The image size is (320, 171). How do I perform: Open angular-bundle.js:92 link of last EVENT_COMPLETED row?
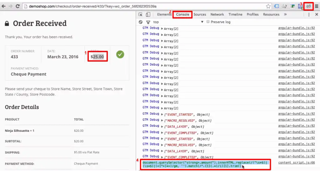click(x=297, y=156)
